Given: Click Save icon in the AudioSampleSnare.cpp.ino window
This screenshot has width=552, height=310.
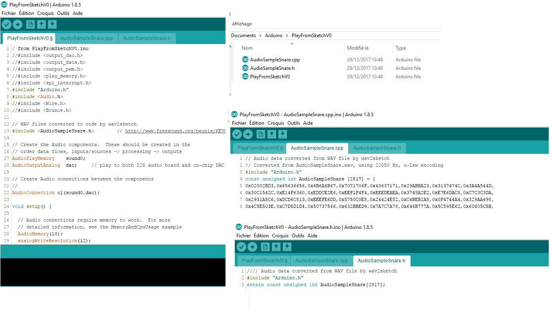Looking at the screenshot, I should tap(283, 134).
